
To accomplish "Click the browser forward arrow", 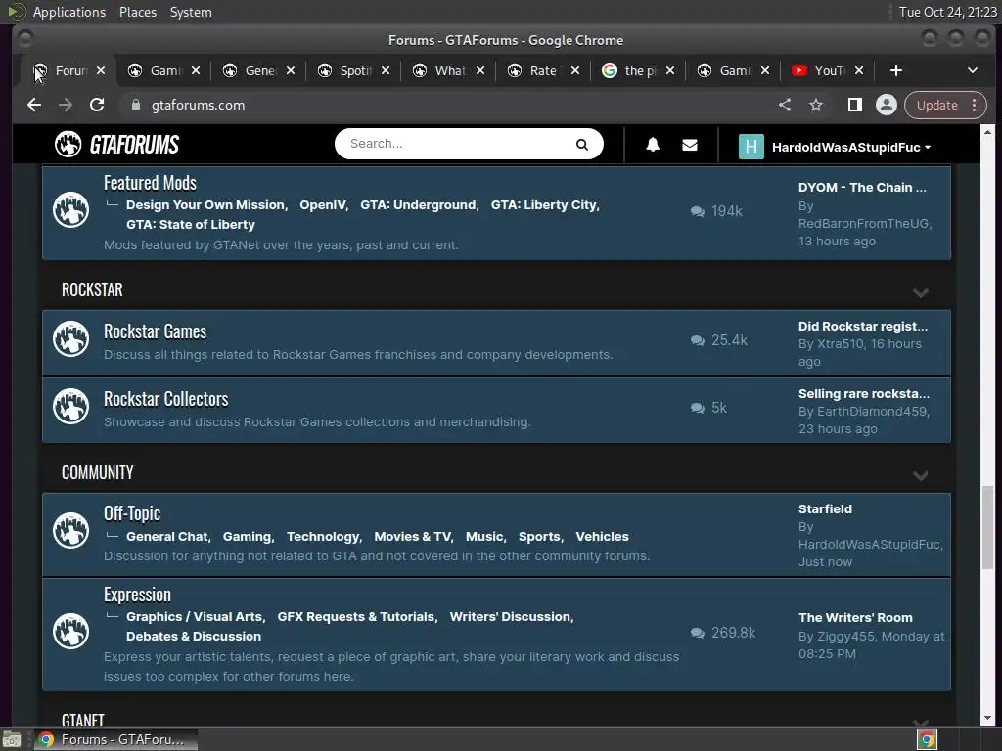I will 66,105.
